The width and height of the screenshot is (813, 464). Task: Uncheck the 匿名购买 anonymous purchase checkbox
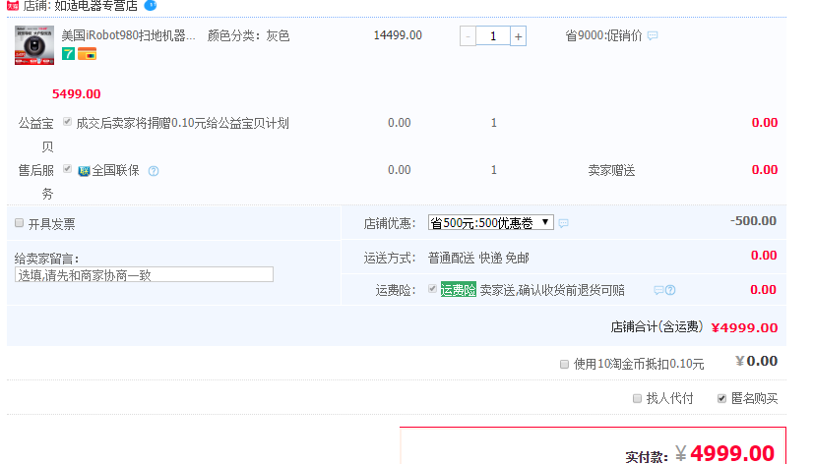[x=721, y=398]
